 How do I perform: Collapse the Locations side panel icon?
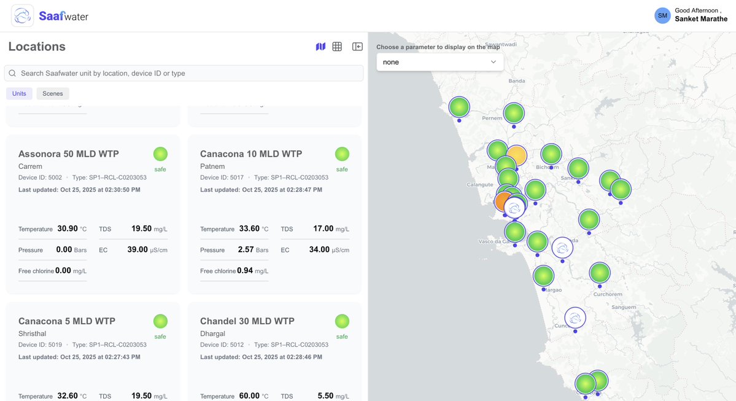click(358, 47)
